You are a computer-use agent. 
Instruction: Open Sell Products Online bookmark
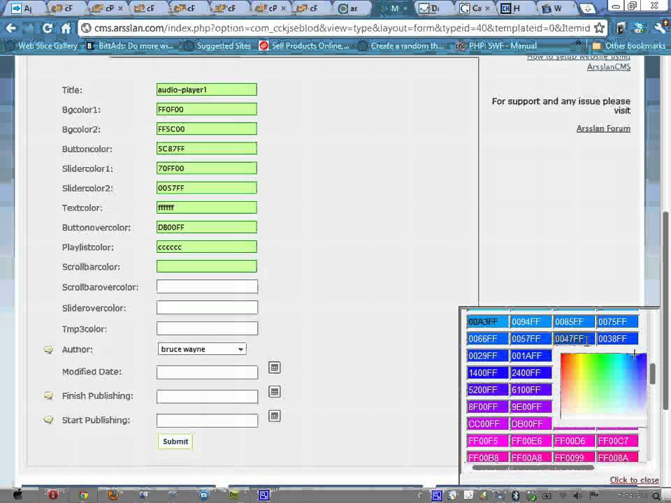tap(304, 46)
